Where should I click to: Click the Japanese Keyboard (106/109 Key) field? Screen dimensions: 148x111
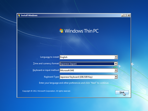coord(89,77)
